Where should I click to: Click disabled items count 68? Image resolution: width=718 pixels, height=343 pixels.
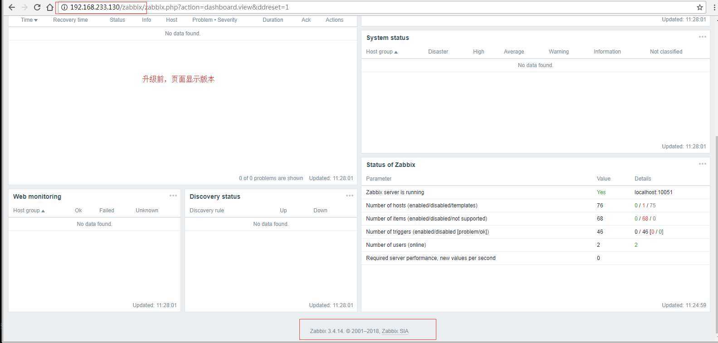645,219
